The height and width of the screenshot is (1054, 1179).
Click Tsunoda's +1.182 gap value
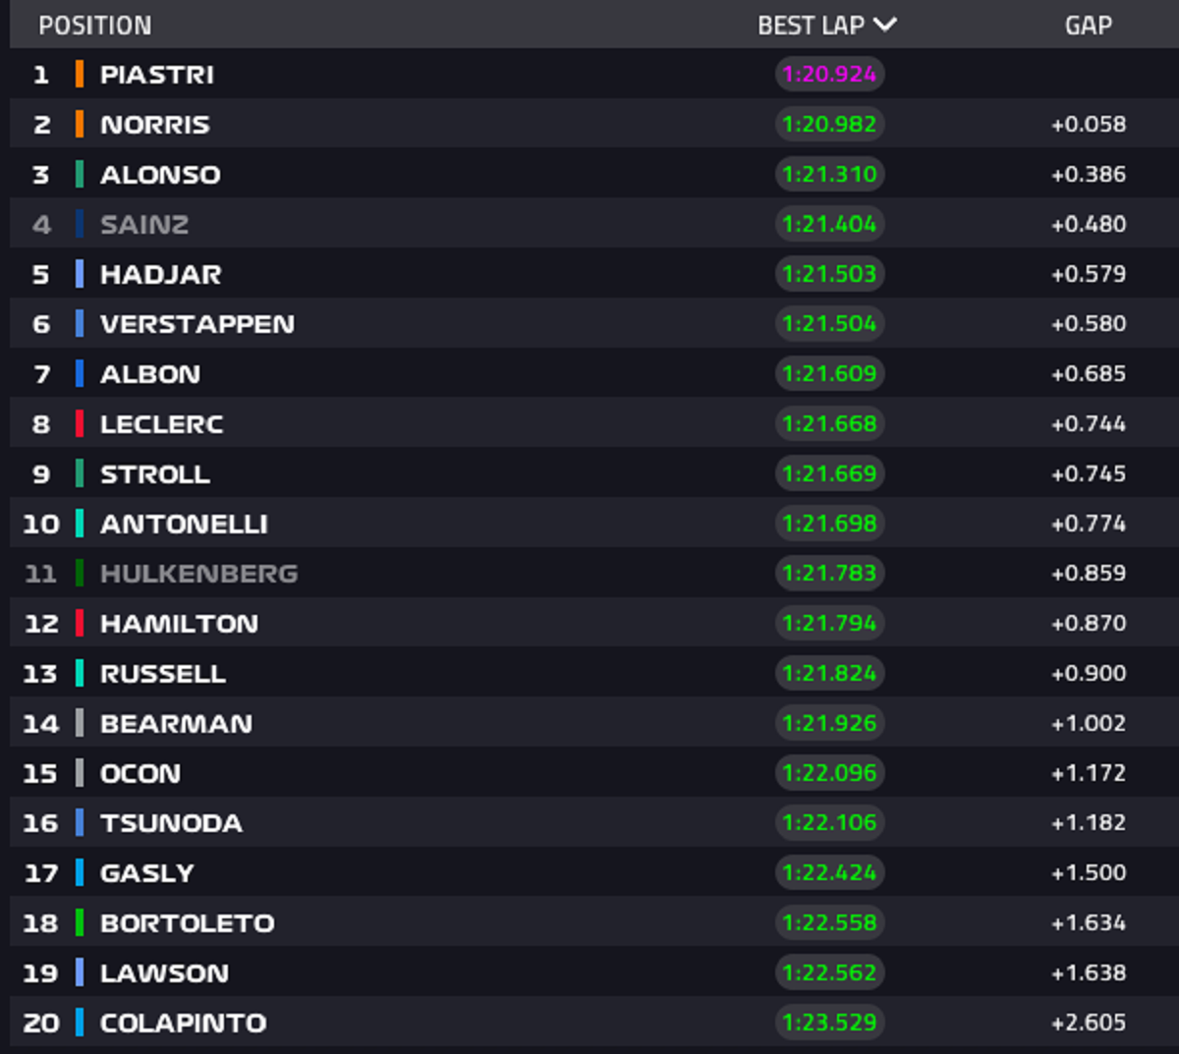(x=1088, y=823)
